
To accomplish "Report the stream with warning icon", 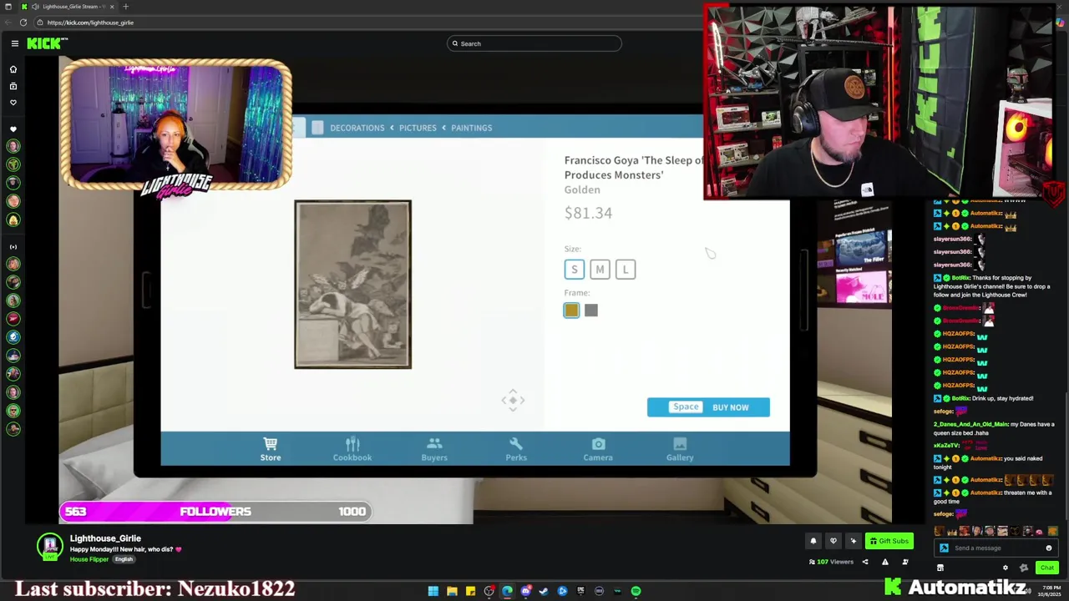I will point(885,562).
